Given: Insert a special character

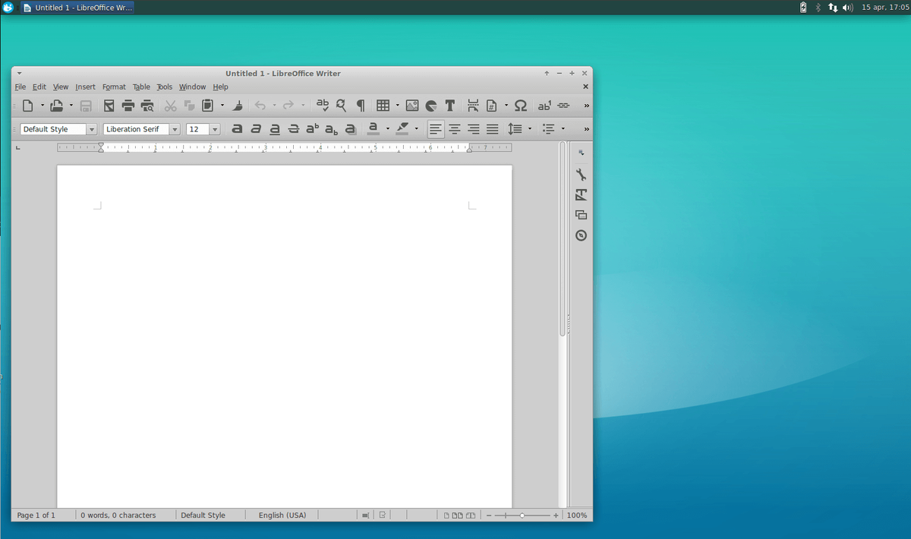Looking at the screenshot, I should pyautogui.click(x=521, y=105).
